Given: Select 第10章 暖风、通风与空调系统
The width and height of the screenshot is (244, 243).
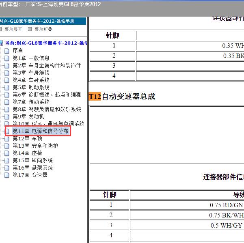Looking at the screenshot, I should point(49,124).
